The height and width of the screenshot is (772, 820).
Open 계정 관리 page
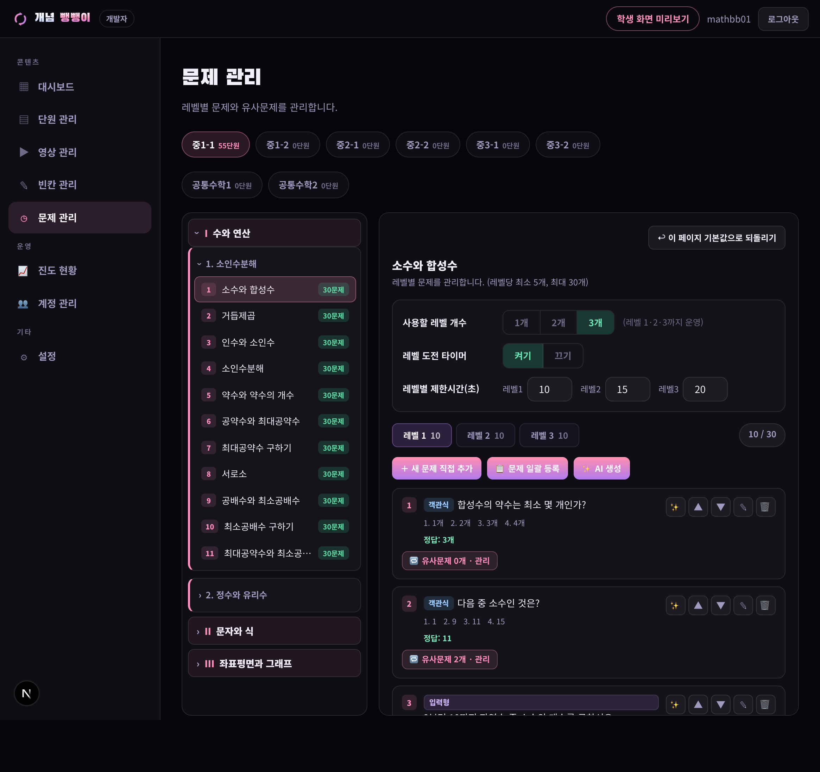click(x=80, y=303)
